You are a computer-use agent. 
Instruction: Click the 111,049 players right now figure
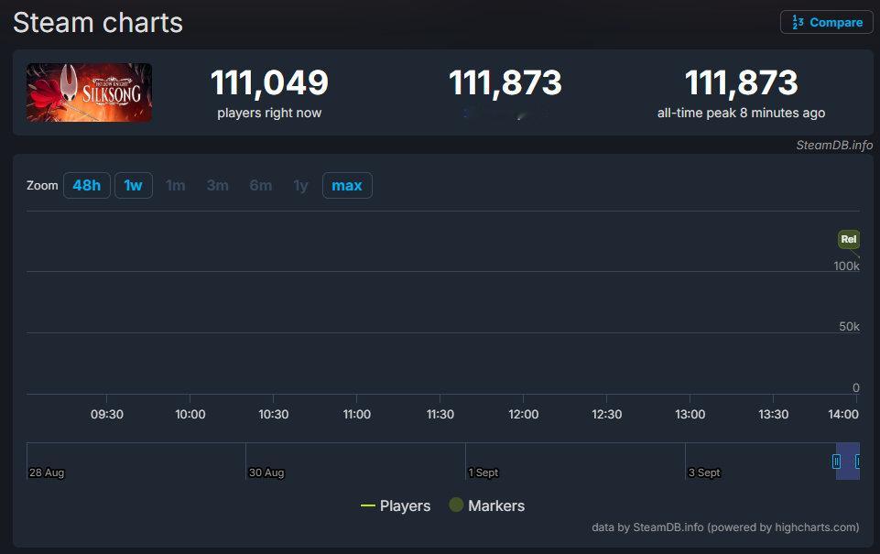pyautogui.click(x=269, y=82)
